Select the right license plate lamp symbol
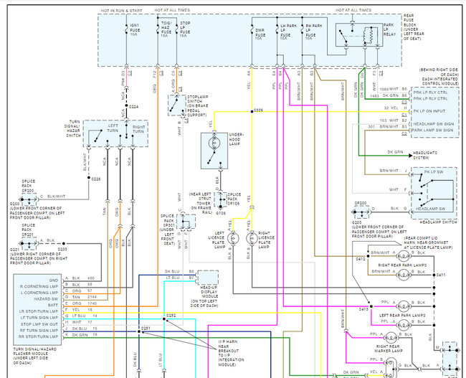Screen dimensions: 466x378 (x=252, y=238)
